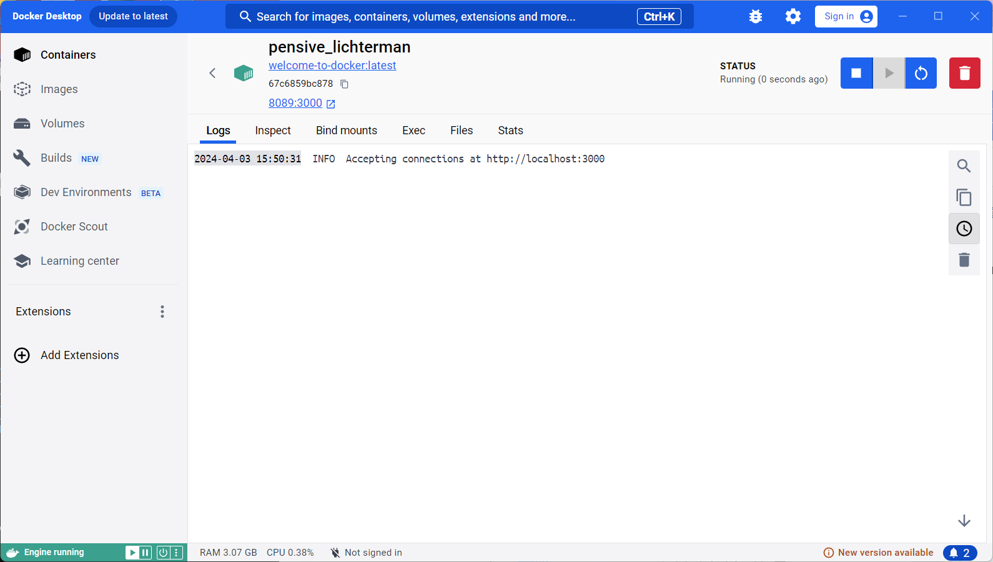Maximize the Docker Desktop window
Viewport: 993px width, 562px height.
938,16
